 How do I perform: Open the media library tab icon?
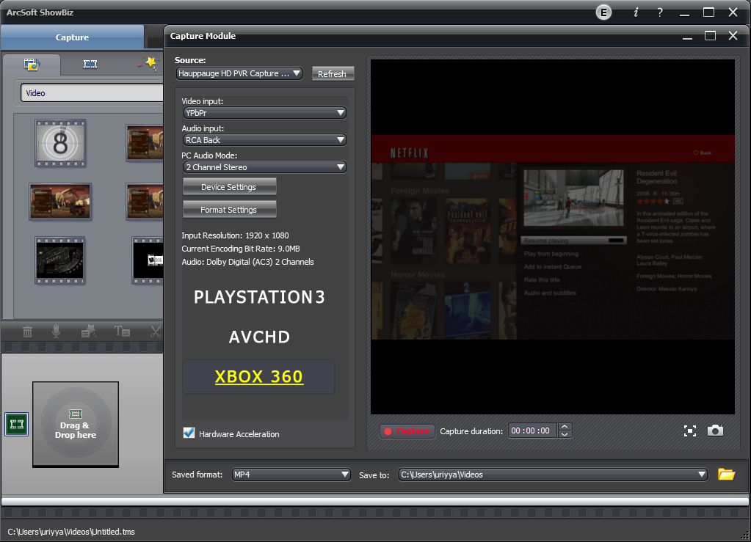[32, 64]
